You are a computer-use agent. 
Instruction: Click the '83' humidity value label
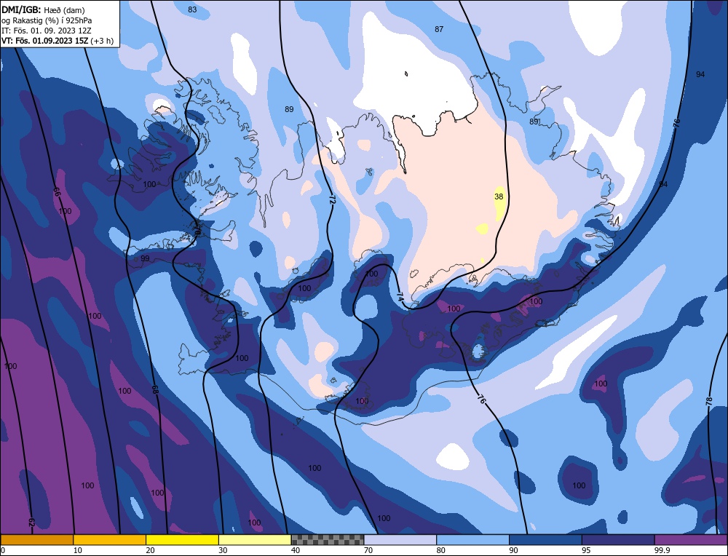click(192, 9)
